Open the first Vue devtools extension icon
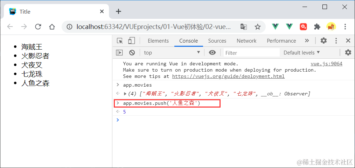 point(275,27)
